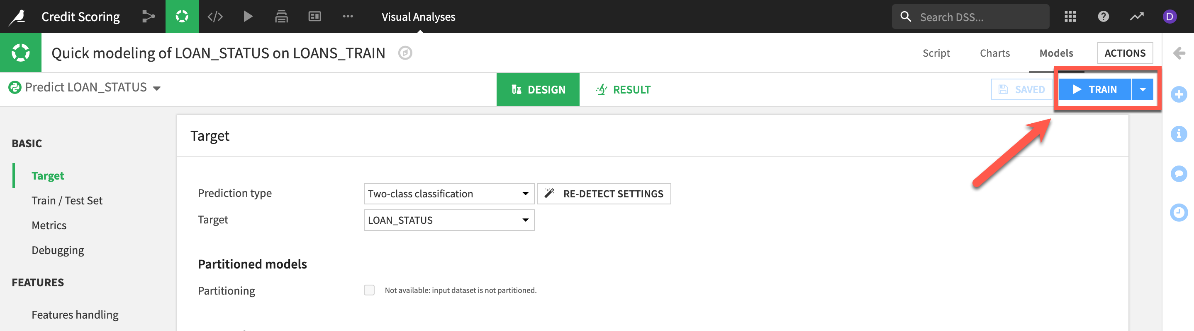Image resolution: width=1194 pixels, height=331 pixels.
Task: Click the Search DSS input field
Action: pos(978,17)
